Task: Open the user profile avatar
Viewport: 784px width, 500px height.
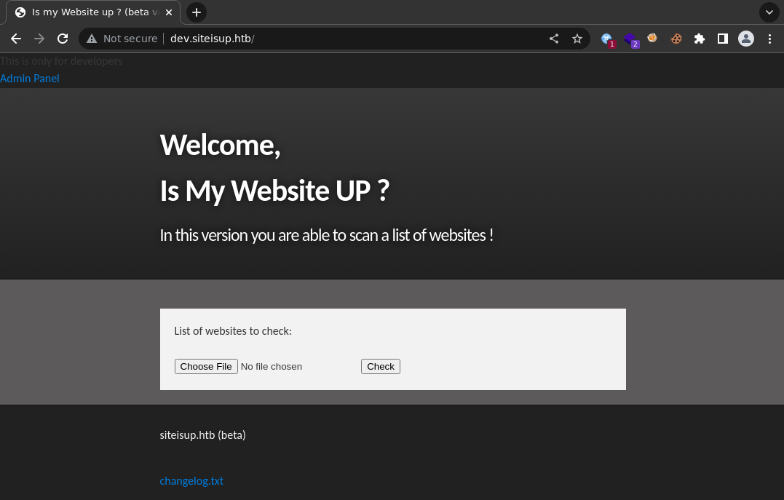Action: pos(746,39)
